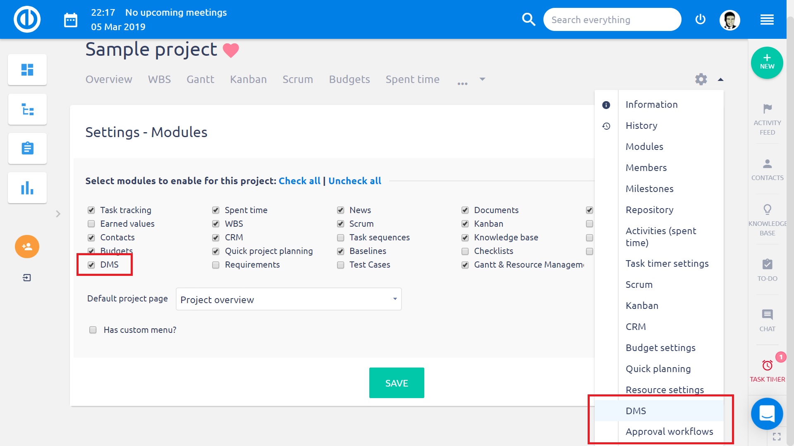Click the green NEW button icon
The image size is (794, 446).
(x=767, y=63)
